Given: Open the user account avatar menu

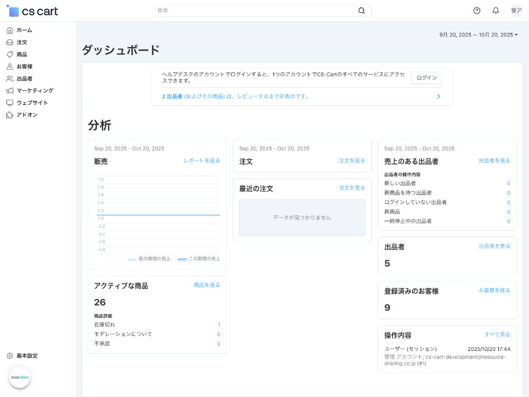Looking at the screenshot, I should pyautogui.click(x=516, y=11).
